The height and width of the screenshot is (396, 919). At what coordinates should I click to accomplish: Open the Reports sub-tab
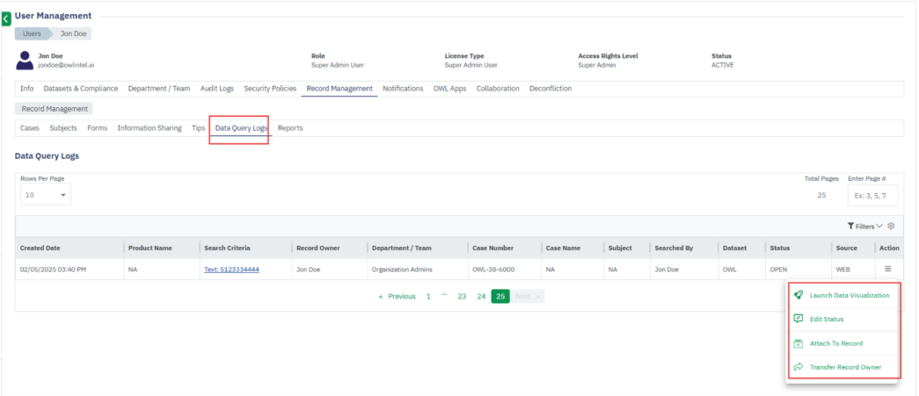(x=290, y=128)
